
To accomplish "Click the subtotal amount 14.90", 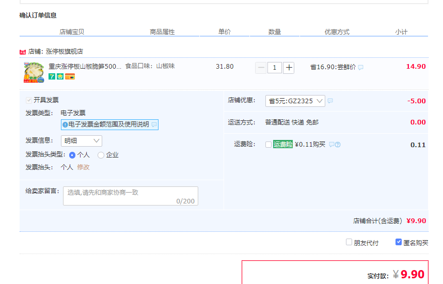I will click(416, 67).
